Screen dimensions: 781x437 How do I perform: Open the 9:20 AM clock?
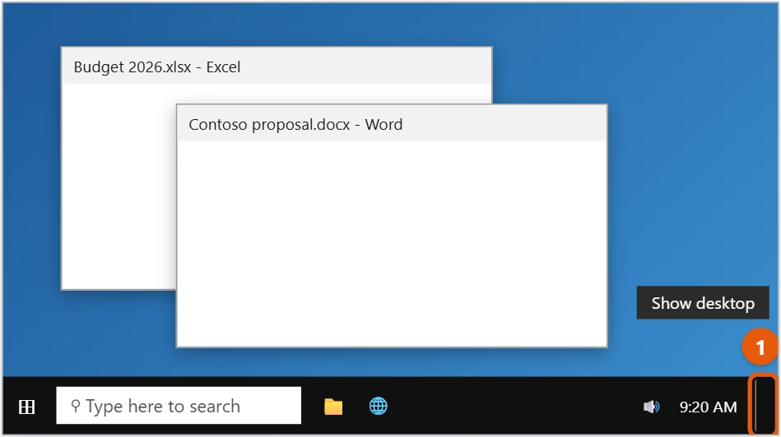point(708,407)
